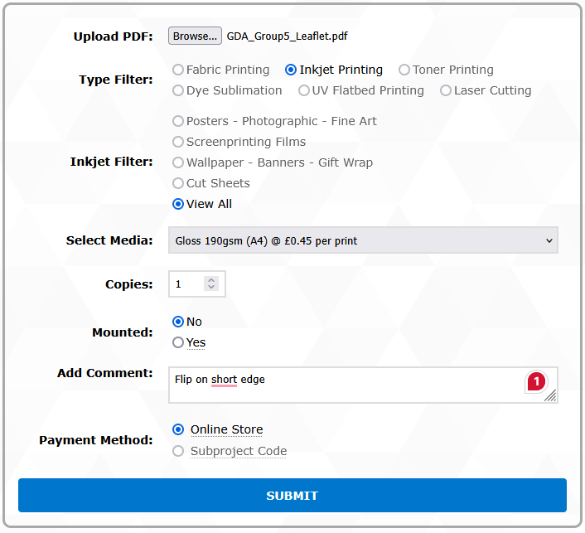Select the Toner Printing type filter

pyautogui.click(x=404, y=70)
